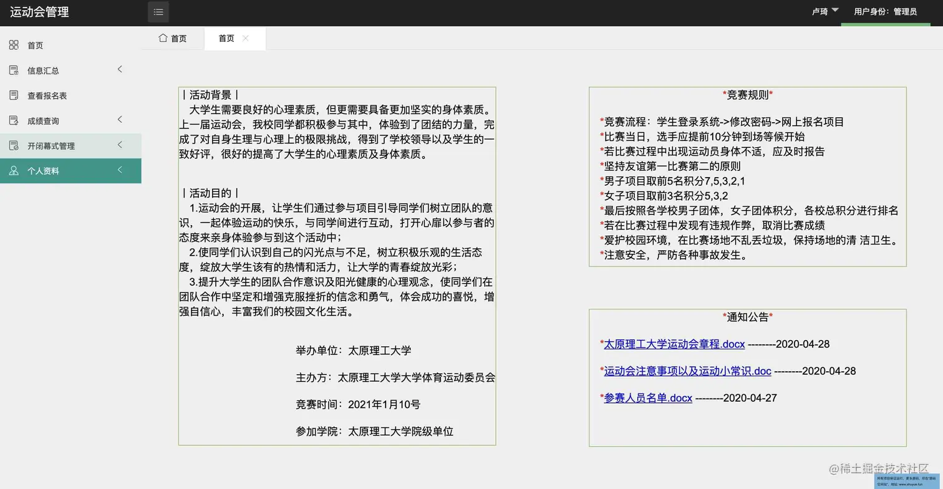The height and width of the screenshot is (489, 943).
Task: Click the 成绩查询 sidebar icon
Action: 14,120
